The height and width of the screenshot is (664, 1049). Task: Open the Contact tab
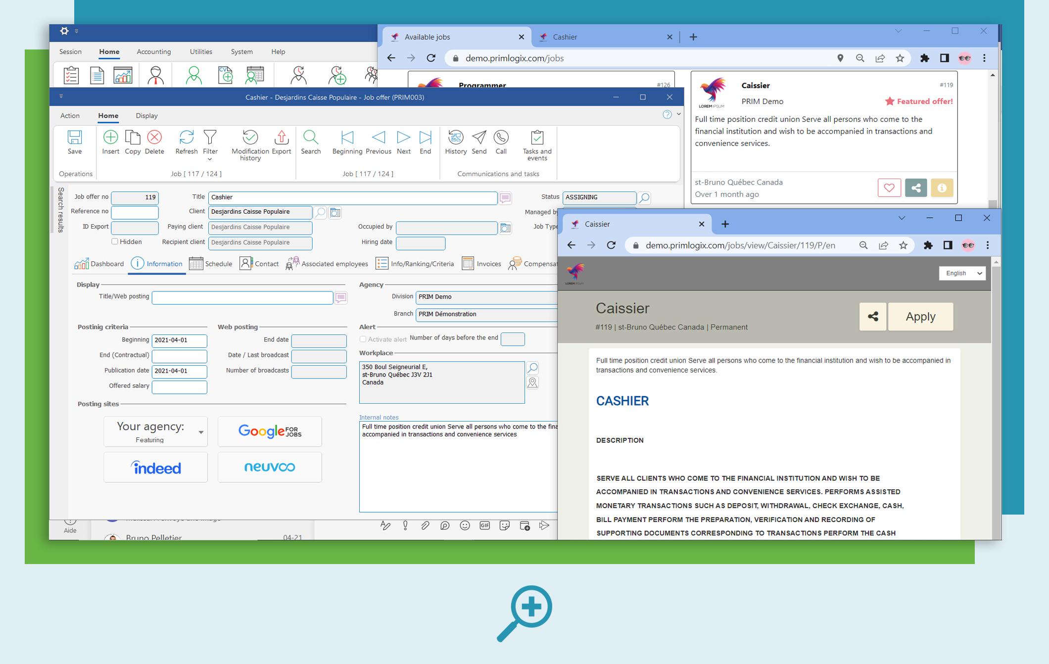pos(259,264)
